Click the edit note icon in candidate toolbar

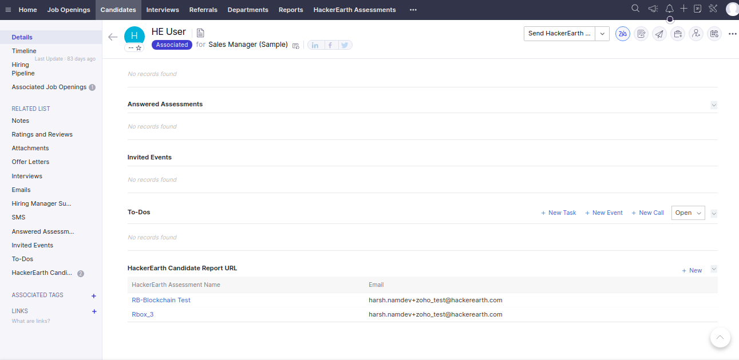[641, 34]
